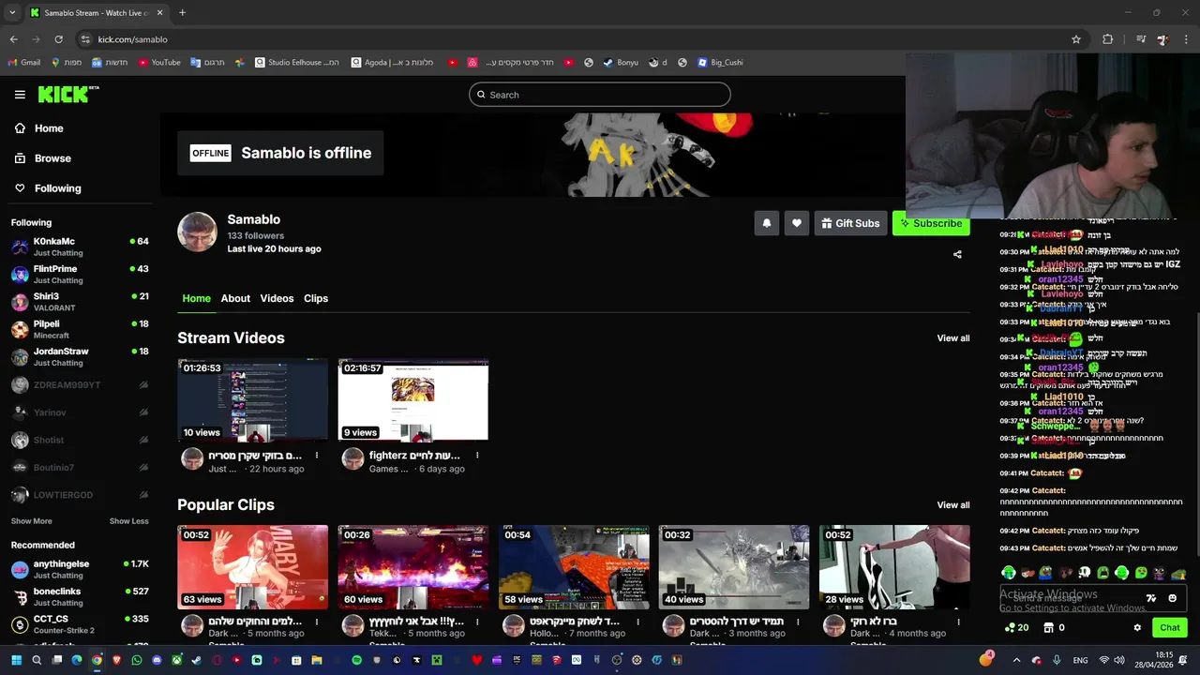Viewport: 1200px width, 675px height.
Task: Switch to the Videos tab
Action: (277, 298)
